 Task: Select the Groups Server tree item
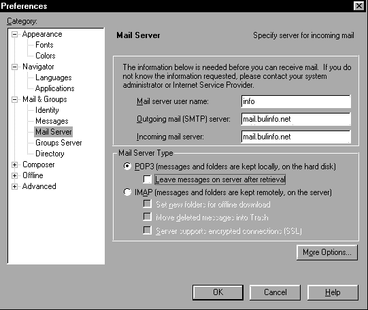coord(58,143)
